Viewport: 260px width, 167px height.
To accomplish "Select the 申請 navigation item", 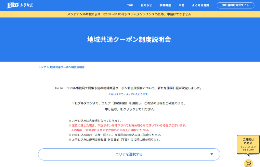I will (x=181, y=5).
